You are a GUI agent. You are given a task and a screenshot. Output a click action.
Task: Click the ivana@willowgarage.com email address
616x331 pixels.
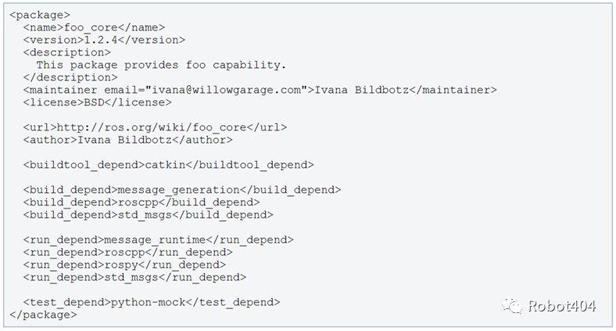(x=227, y=90)
